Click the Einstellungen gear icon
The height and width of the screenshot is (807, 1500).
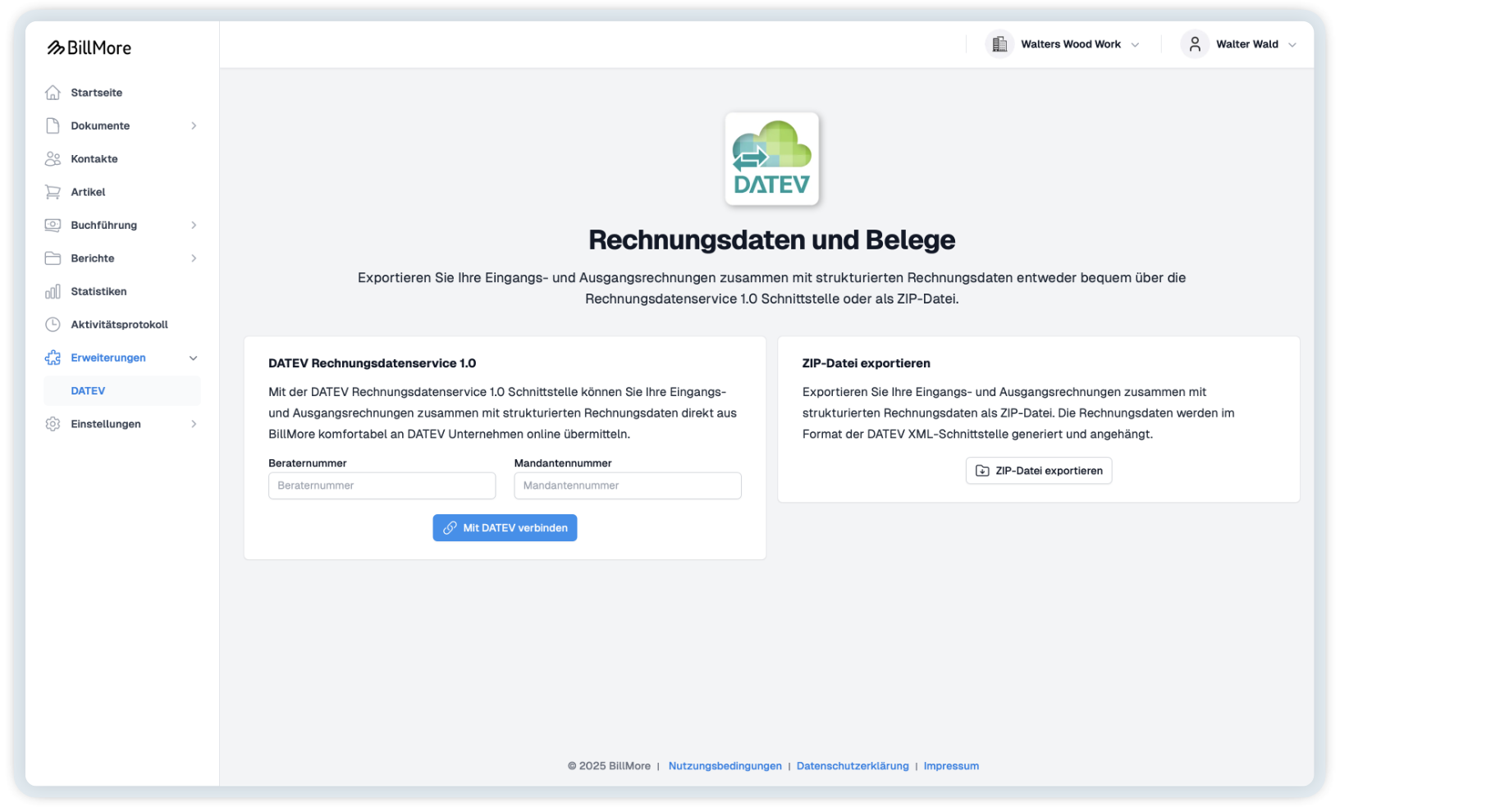coord(53,424)
